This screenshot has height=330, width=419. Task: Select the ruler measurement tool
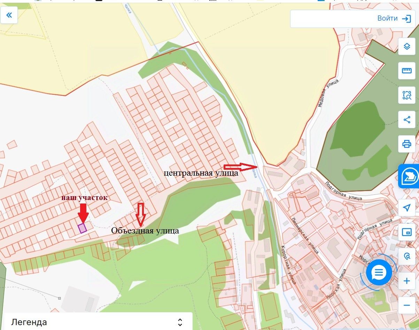pos(407,71)
